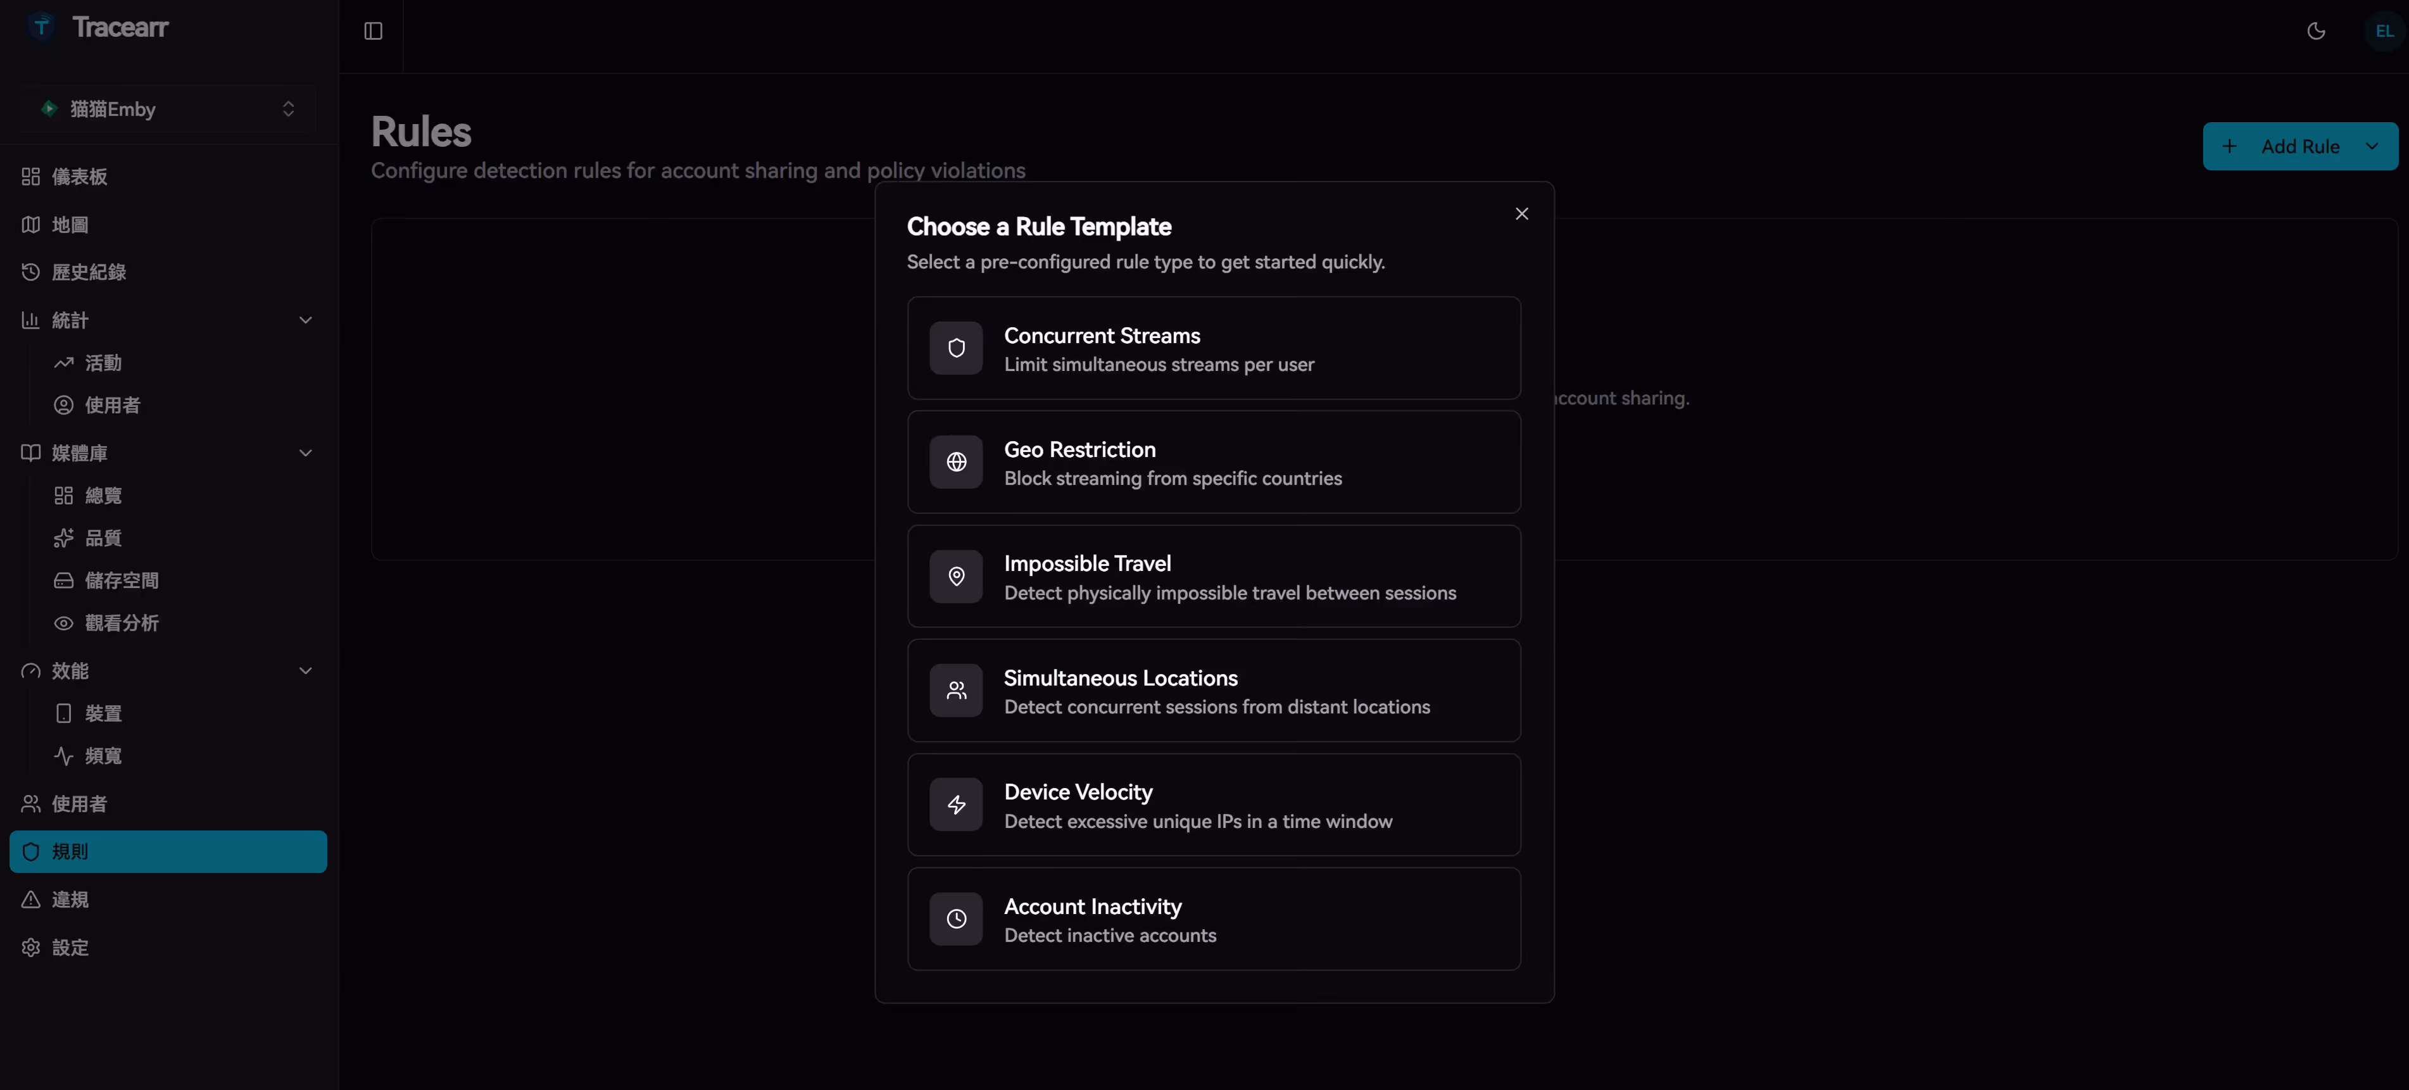Open the 猫猫Emby server selector dropdown
The image size is (2409, 1090).
click(167, 110)
